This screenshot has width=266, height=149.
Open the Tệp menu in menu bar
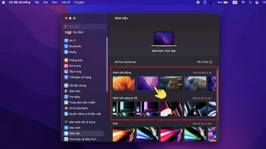click(x=36, y=2)
